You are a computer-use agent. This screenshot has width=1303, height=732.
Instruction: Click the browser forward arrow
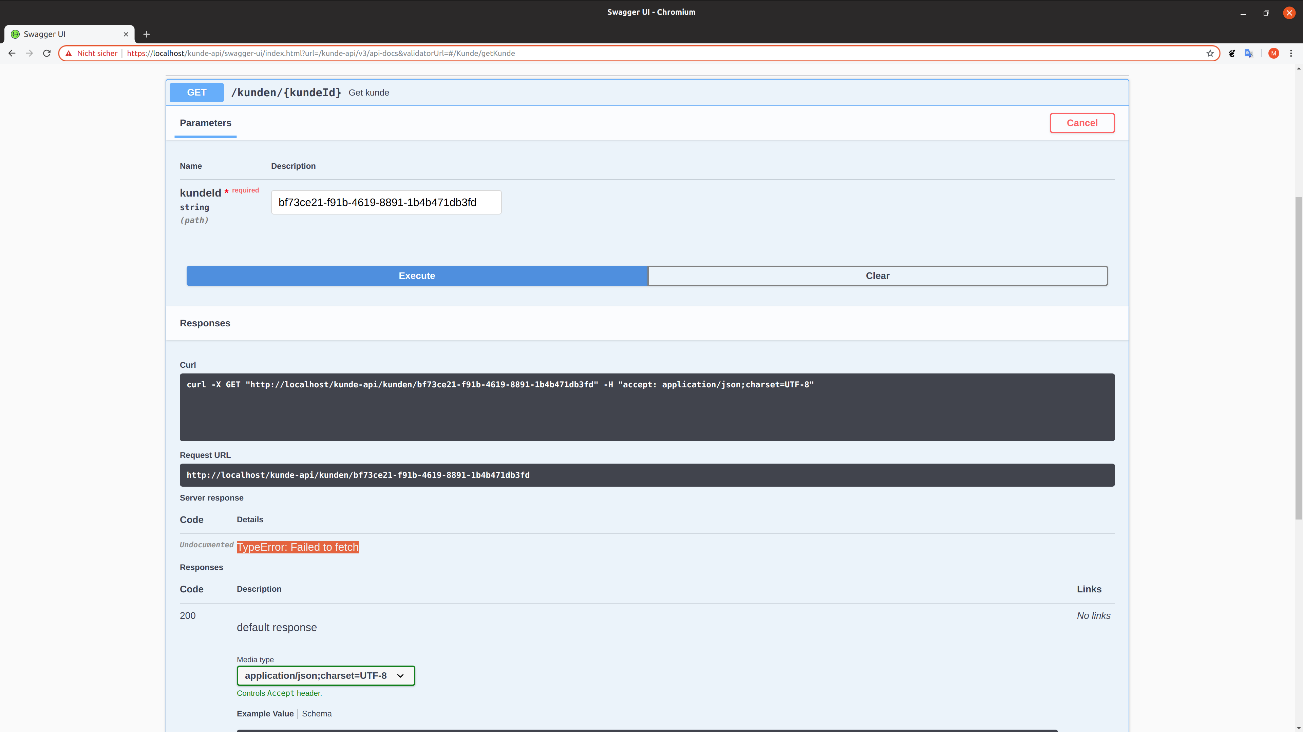29,53
